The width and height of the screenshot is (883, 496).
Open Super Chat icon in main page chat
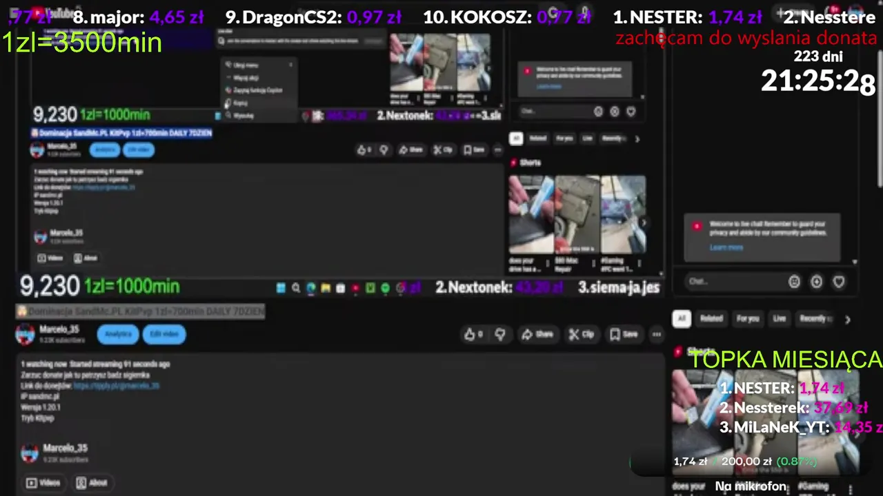[x=817, y=282]
